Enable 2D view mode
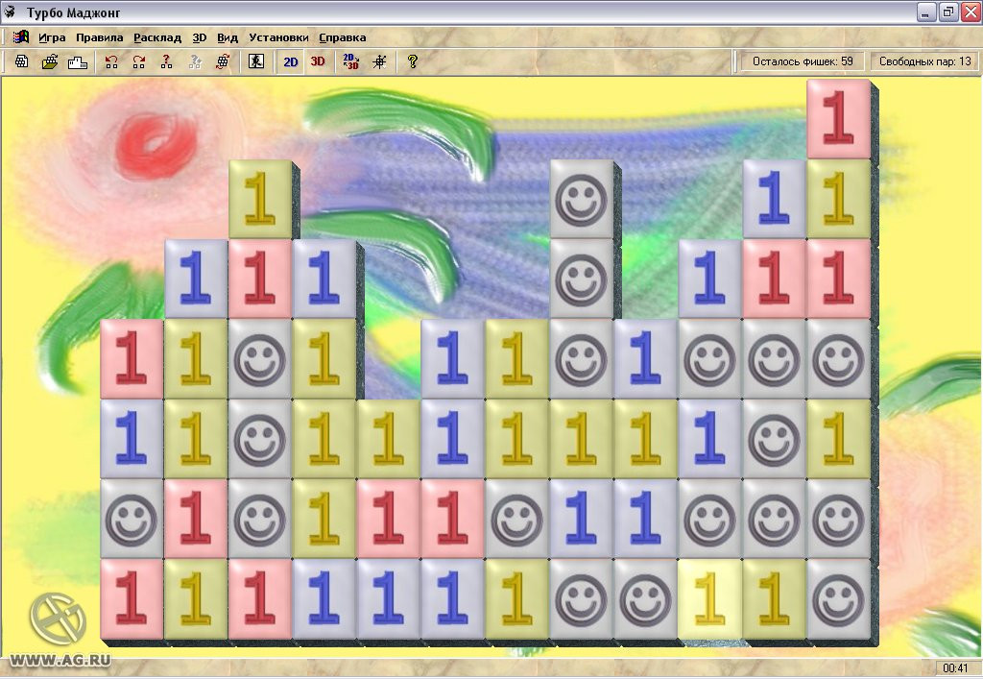 coord(290,61)
